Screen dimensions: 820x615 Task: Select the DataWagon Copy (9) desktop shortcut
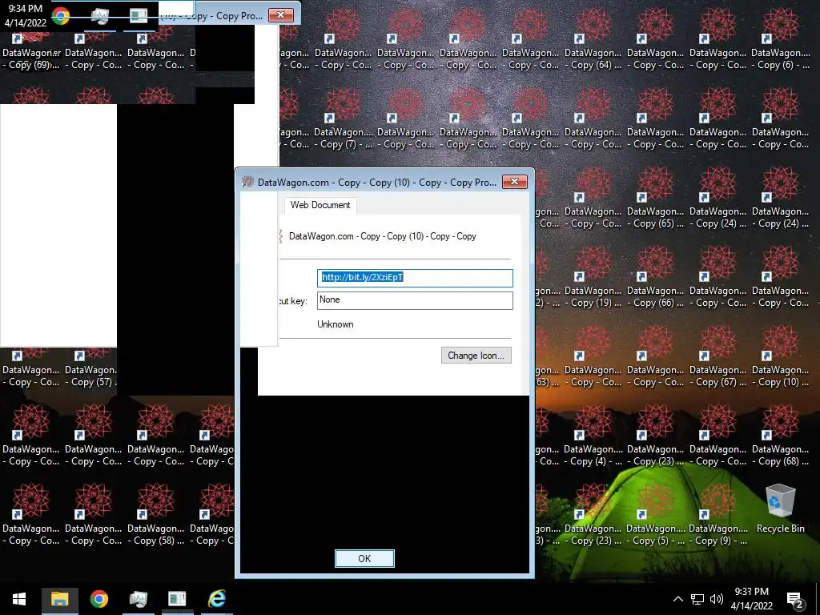coord(718,517)
